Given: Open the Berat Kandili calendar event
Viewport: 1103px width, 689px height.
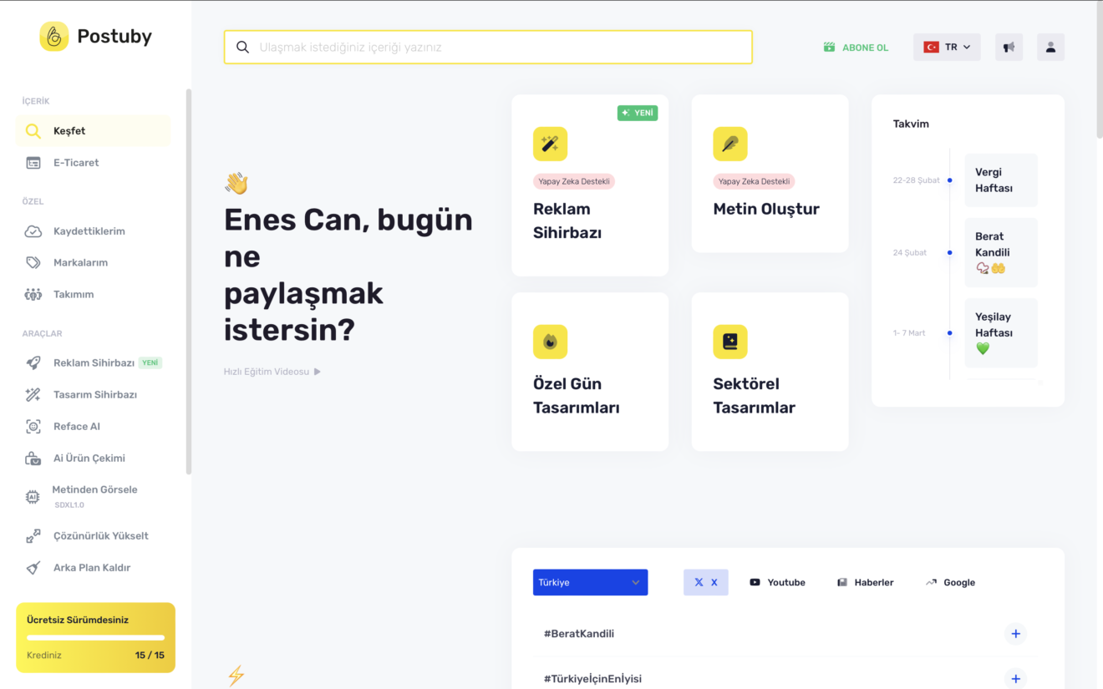Looking at the screenshot, I should click(x=1001, y=253).
